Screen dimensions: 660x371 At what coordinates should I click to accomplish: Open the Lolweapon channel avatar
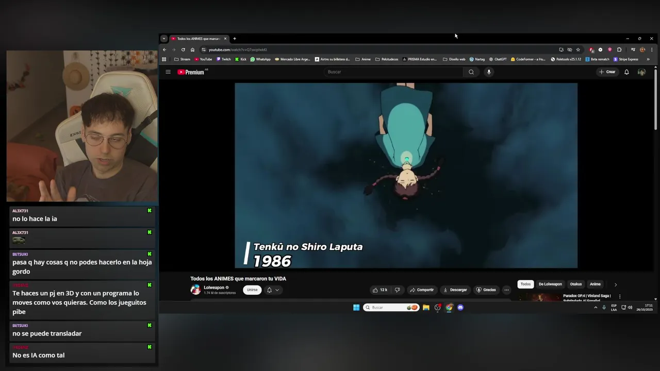pyautogui.click(x=195, y=290)
